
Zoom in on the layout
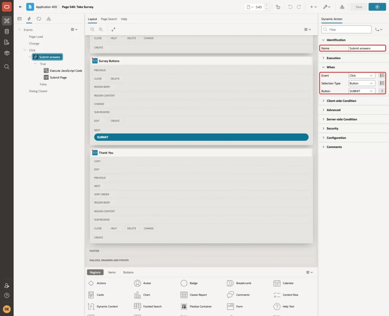tap(101, 29)
